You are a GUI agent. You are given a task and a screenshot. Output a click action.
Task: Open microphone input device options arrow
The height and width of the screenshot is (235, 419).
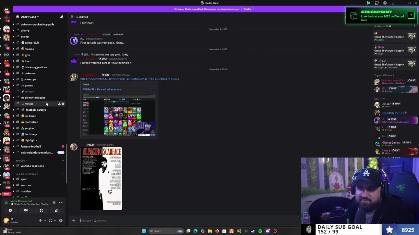click(44, 221)
